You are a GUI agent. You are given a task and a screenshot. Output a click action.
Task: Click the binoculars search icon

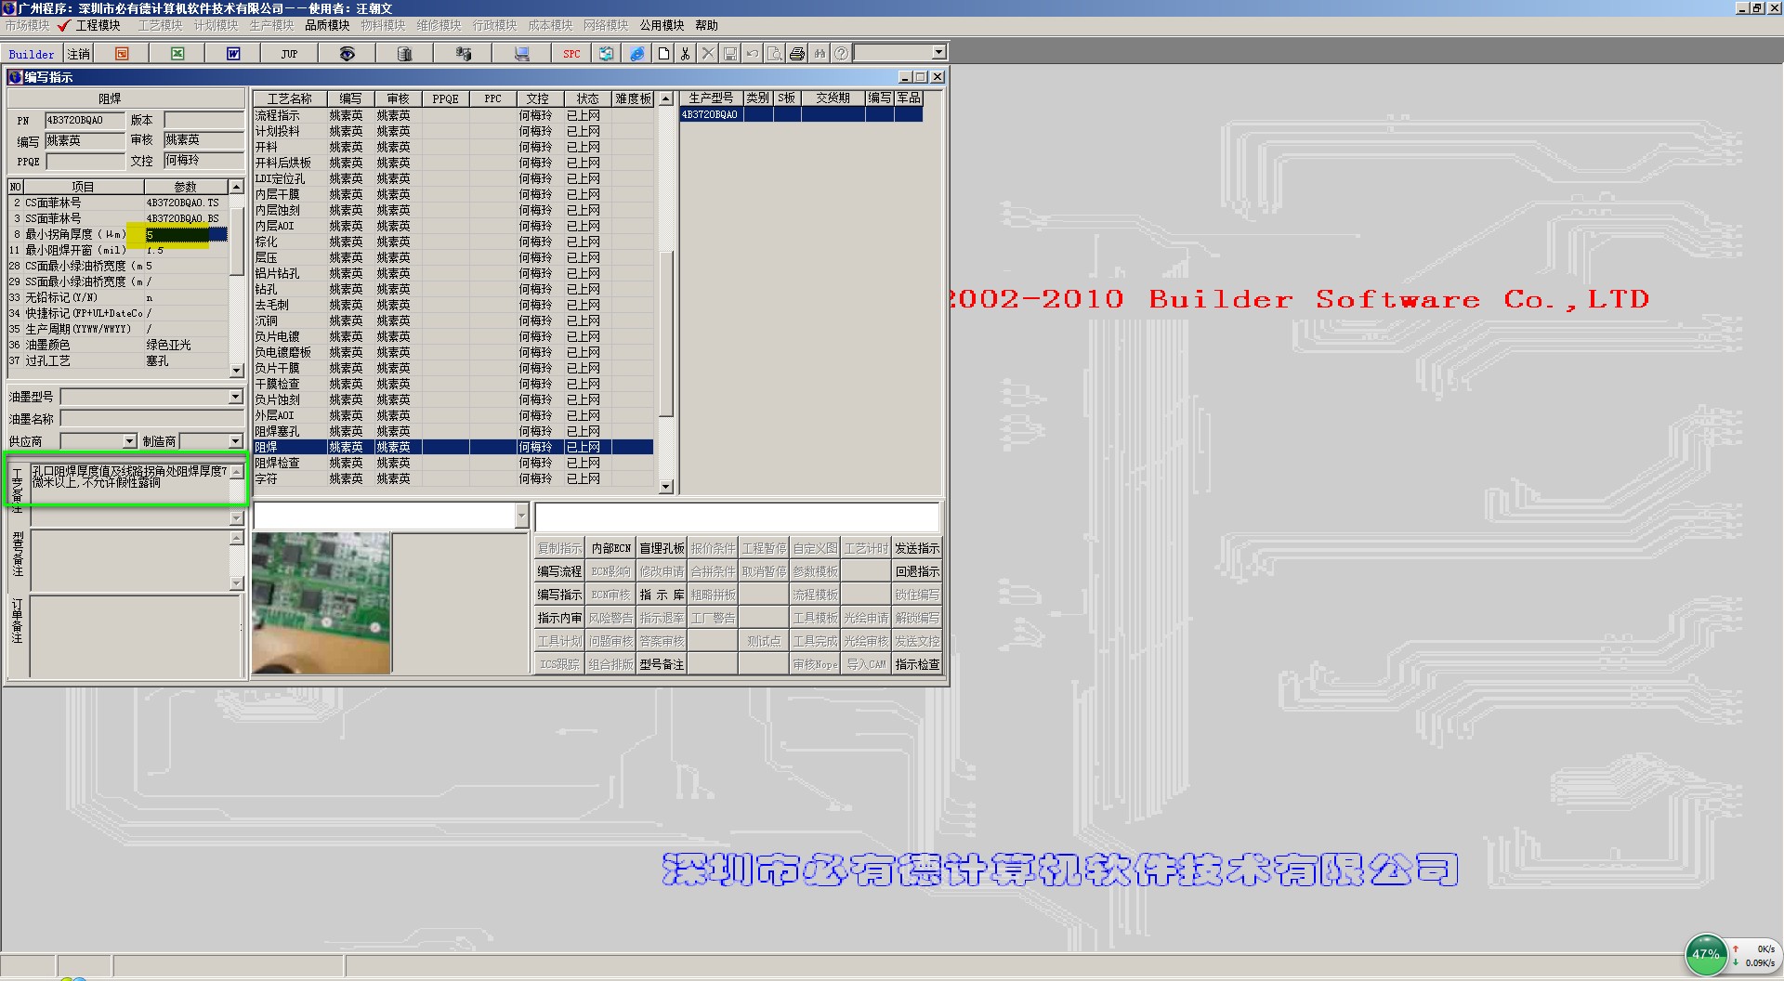click(x=820, y=54)
